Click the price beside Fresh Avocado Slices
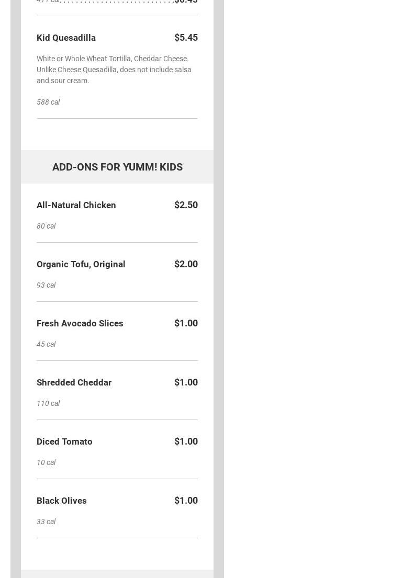 tap(186, 323)
